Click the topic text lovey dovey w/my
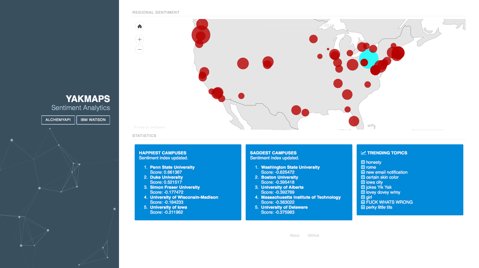 tap(383, 192)
